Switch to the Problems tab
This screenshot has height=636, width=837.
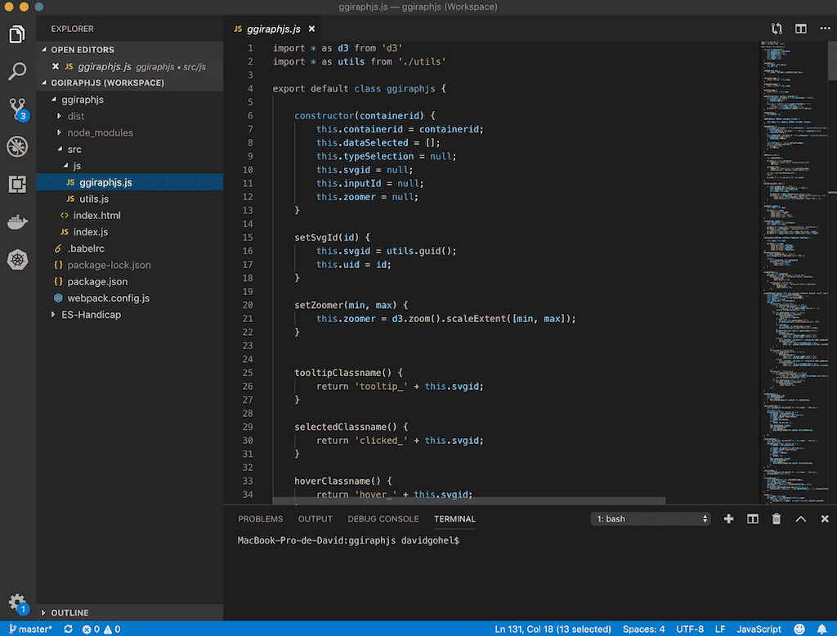pyautogui.click(x=261, y=518)
